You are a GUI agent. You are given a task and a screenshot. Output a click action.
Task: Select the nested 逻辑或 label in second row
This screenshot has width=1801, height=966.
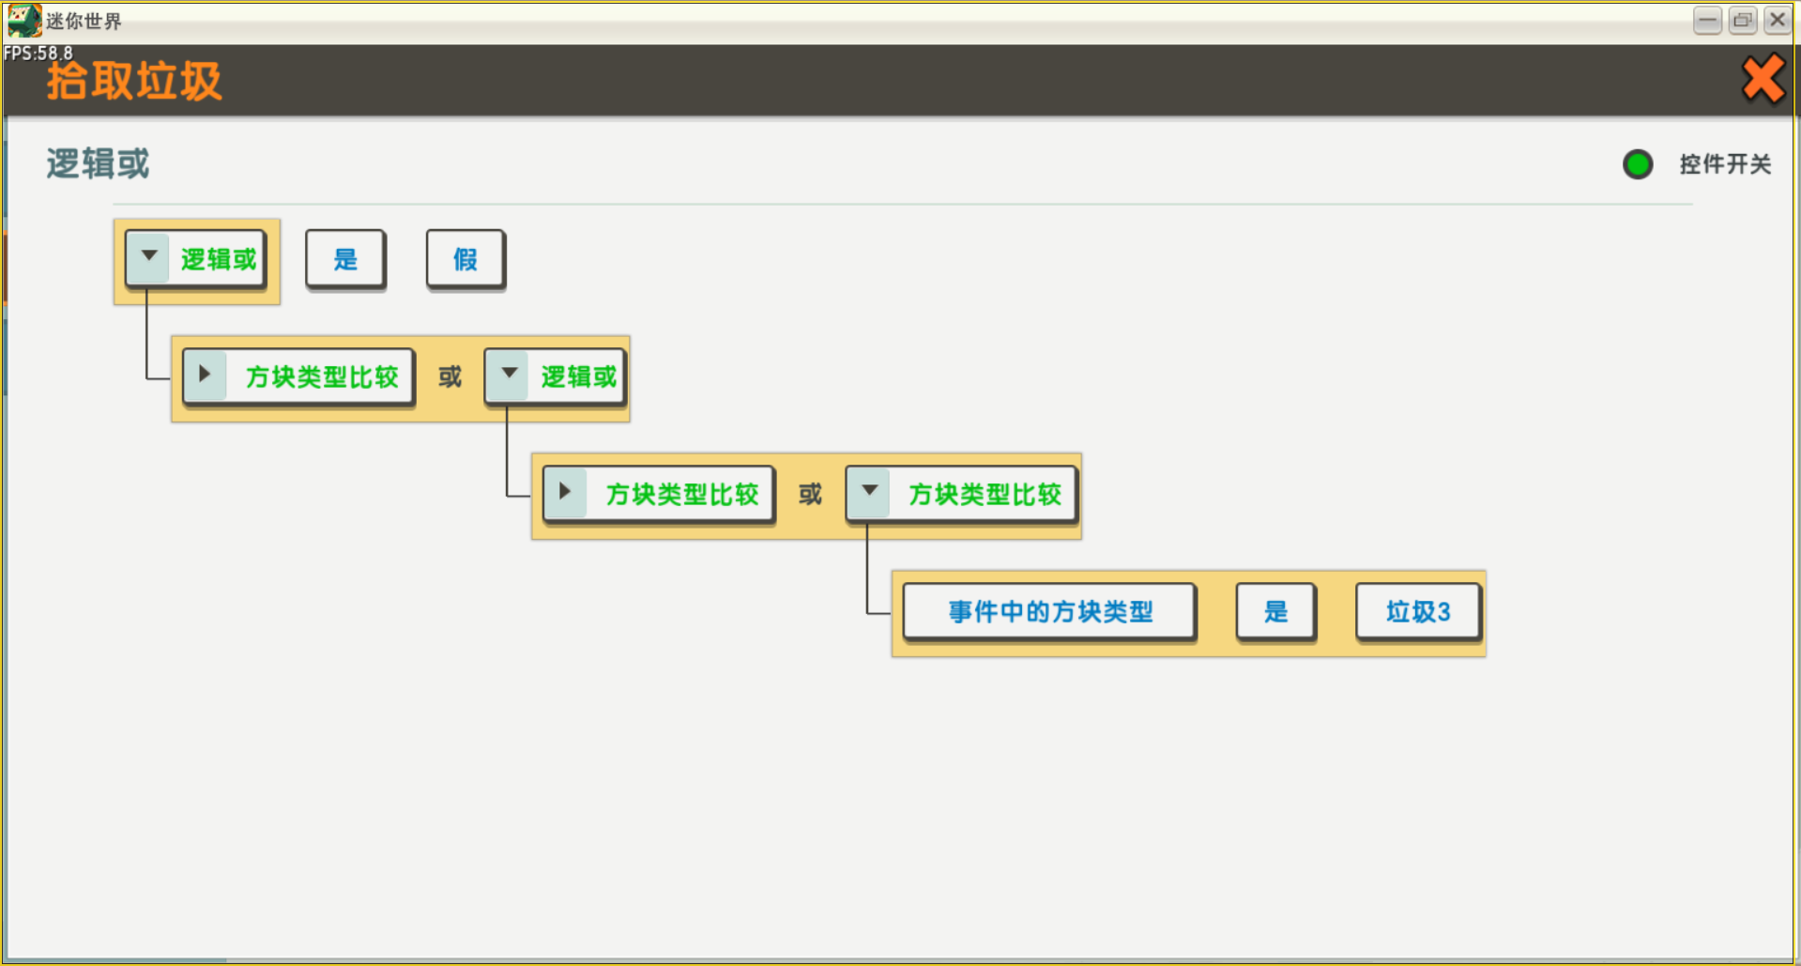[x=578, y=376]
